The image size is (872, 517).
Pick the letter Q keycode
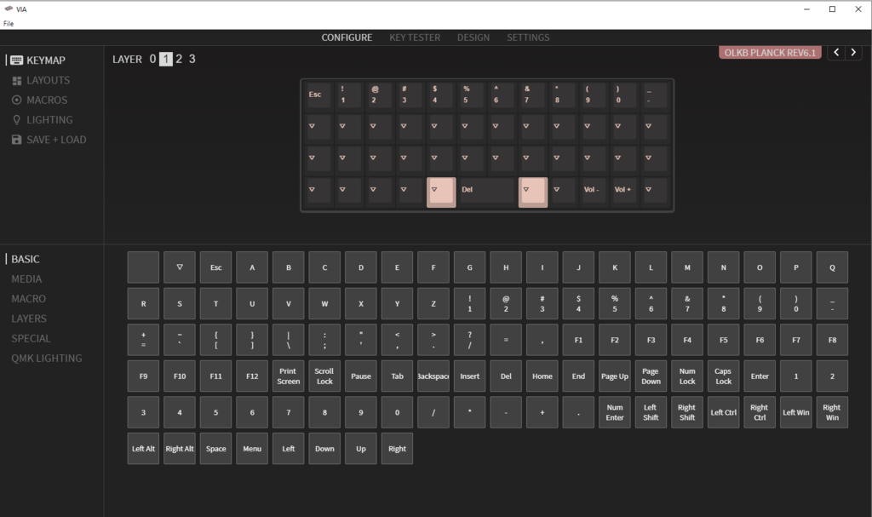(832, 267)
